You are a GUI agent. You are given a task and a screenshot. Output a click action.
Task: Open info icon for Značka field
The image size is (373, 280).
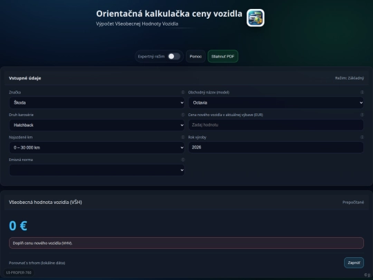[x=182, y=92]
